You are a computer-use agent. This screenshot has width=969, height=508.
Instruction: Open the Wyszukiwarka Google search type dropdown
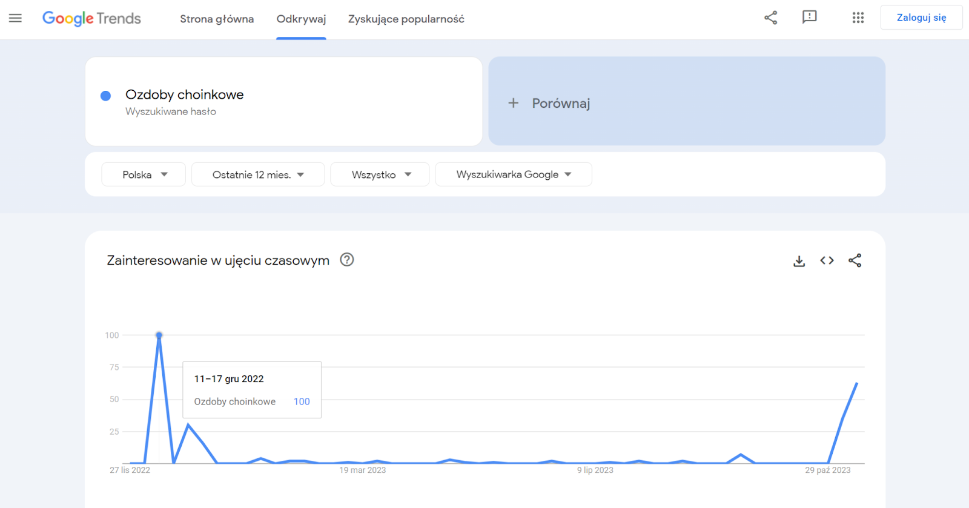point(514,174)
